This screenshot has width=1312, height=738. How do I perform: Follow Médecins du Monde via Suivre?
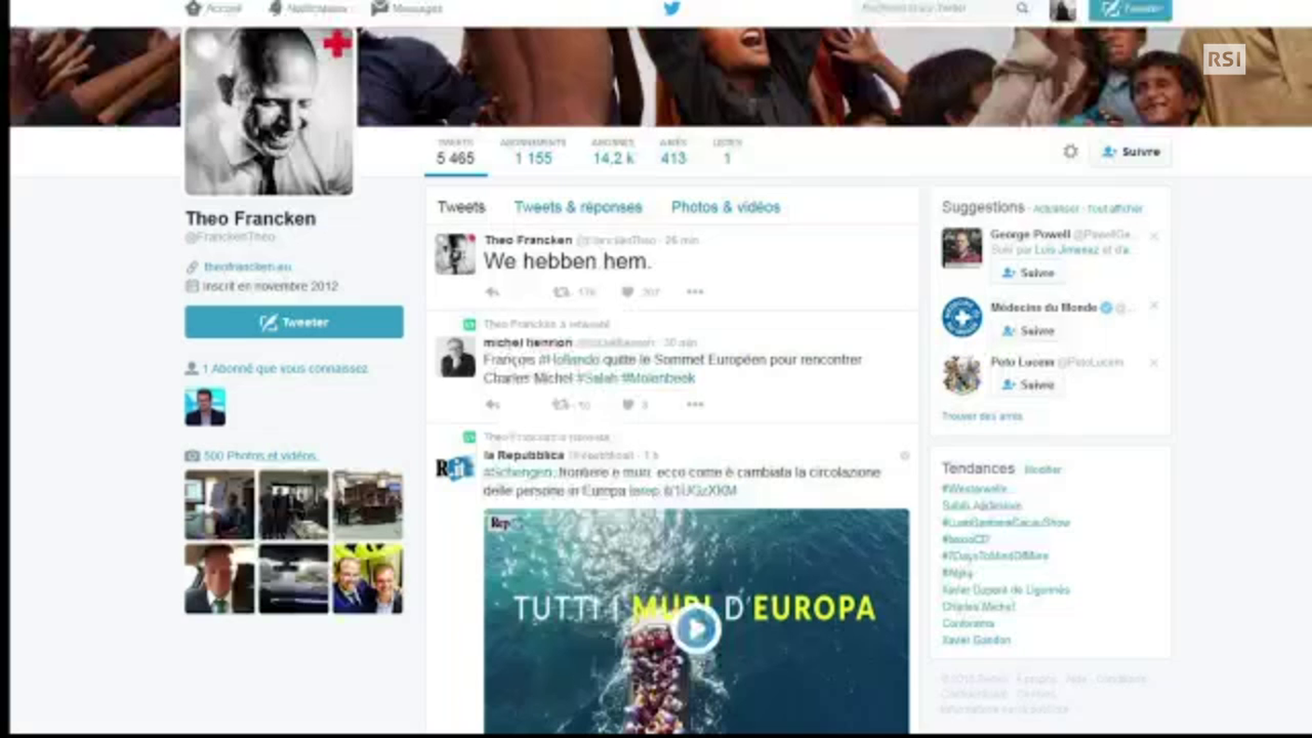1028,331
